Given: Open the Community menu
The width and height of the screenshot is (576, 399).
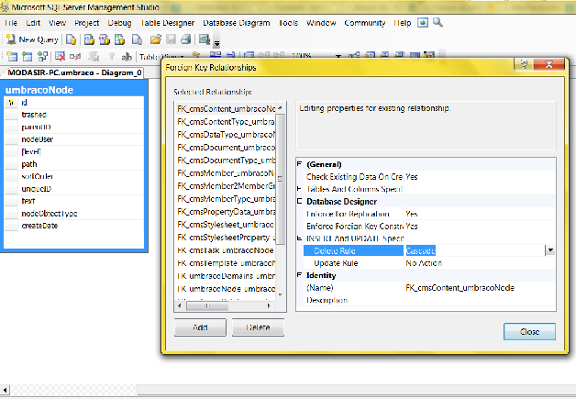Looking at the screenshot, I should (365, 23).
